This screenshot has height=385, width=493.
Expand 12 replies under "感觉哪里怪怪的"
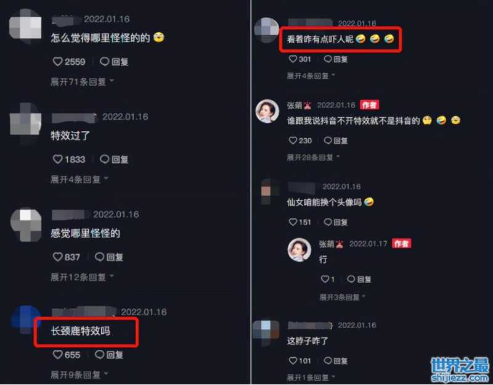click(82, 277)
